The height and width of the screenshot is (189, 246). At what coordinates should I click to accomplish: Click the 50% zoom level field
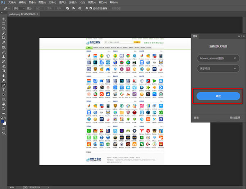coord(12,187)
